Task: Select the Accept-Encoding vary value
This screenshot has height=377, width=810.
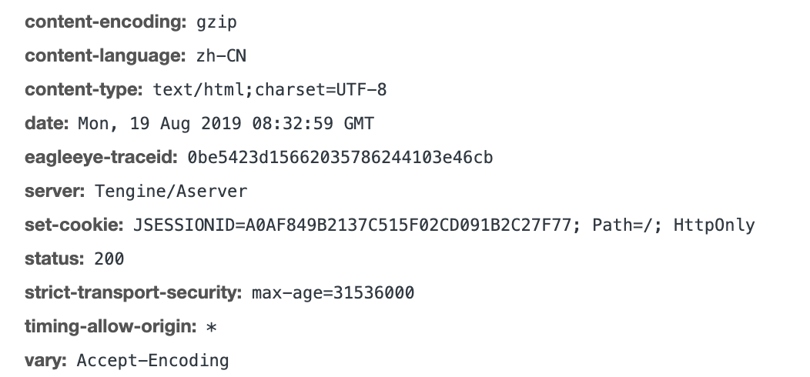Action: click(152, 361)
